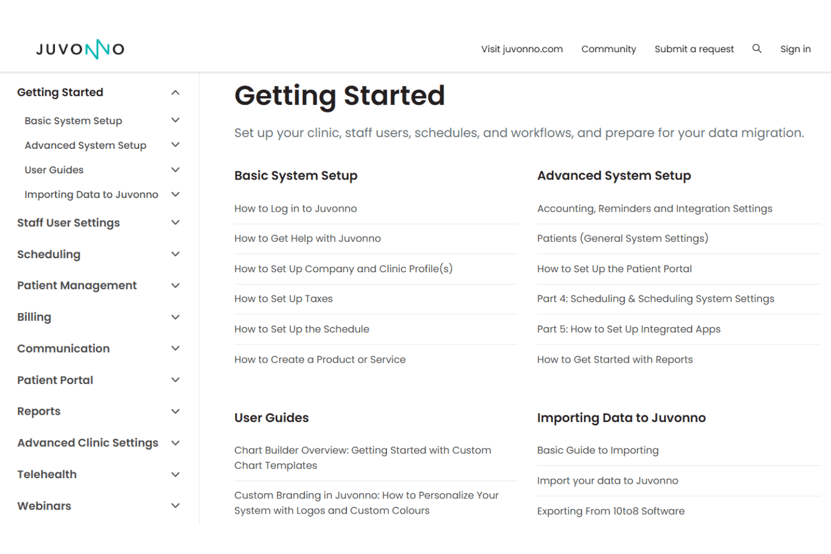Open Advanced System Setup section heading
Image resolution: width=831 pixels, height=554 pixels.
tap(614, 176)
